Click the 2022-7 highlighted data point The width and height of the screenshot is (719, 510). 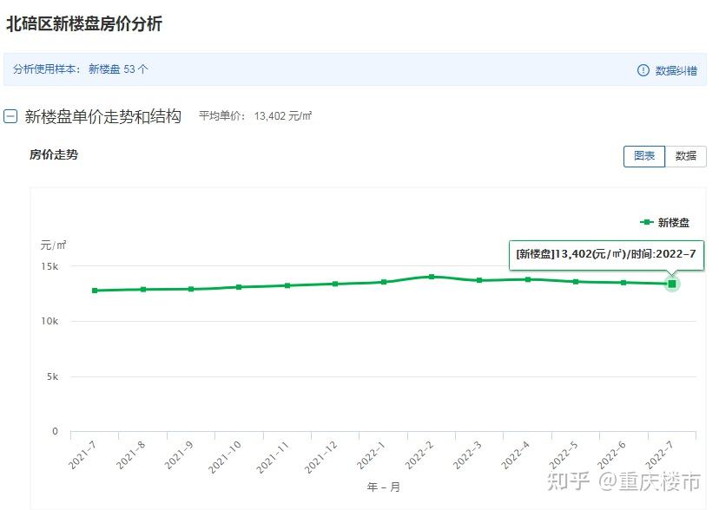coord(672,284)
